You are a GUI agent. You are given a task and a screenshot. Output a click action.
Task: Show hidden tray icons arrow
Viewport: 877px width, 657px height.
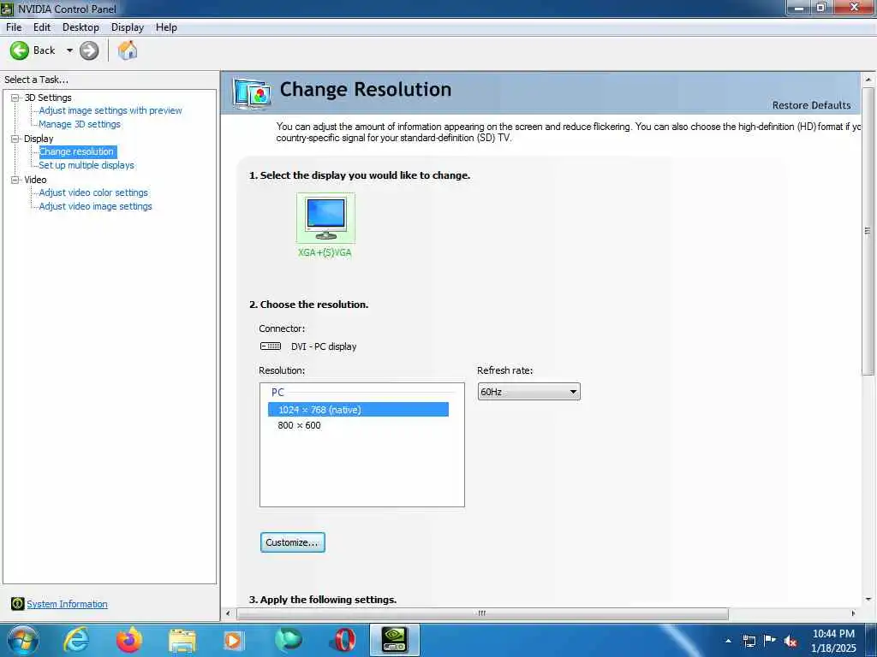coord(728,641)
